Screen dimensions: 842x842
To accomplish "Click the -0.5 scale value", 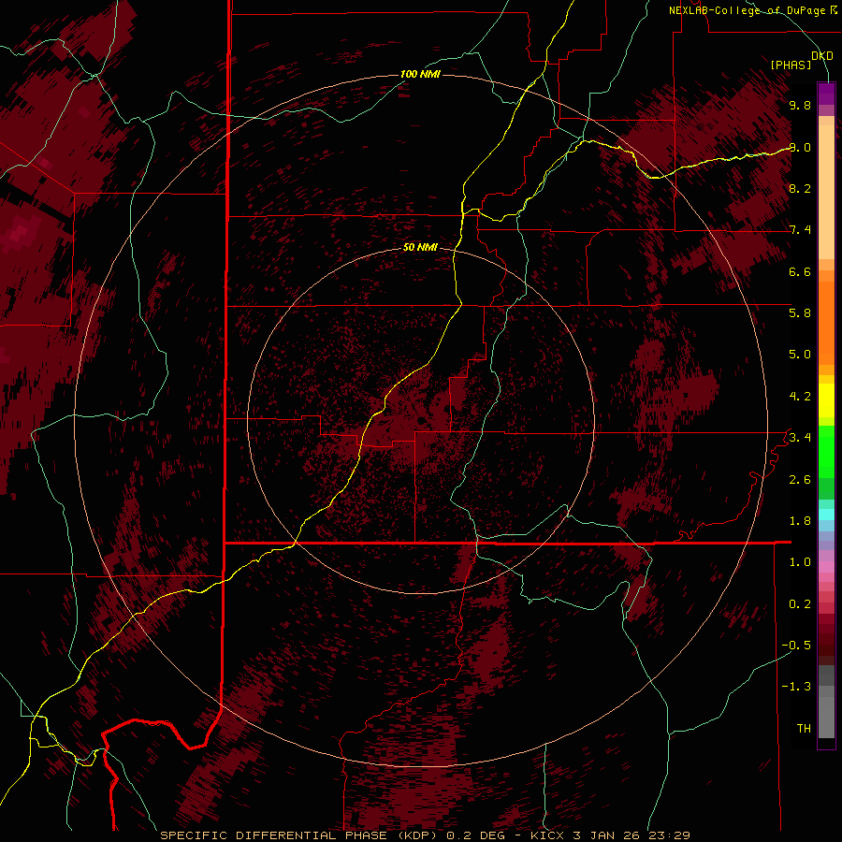I will [796, 646].
